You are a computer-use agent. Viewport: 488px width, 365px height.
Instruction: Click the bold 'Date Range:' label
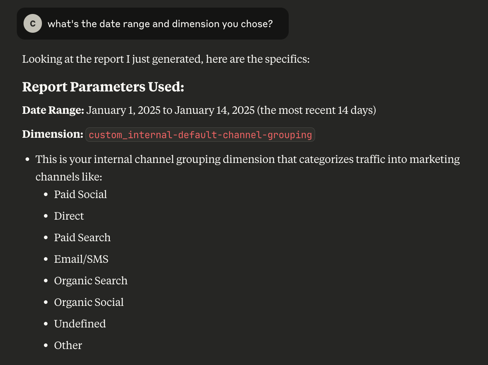pyautogui.click(x=53, y=110)
